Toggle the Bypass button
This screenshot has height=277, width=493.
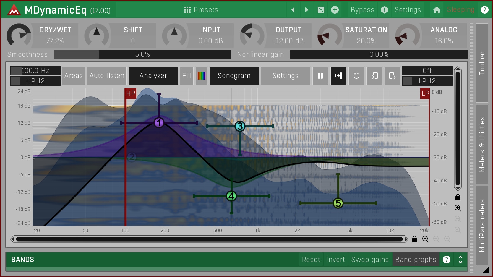(x=362, y=10)
